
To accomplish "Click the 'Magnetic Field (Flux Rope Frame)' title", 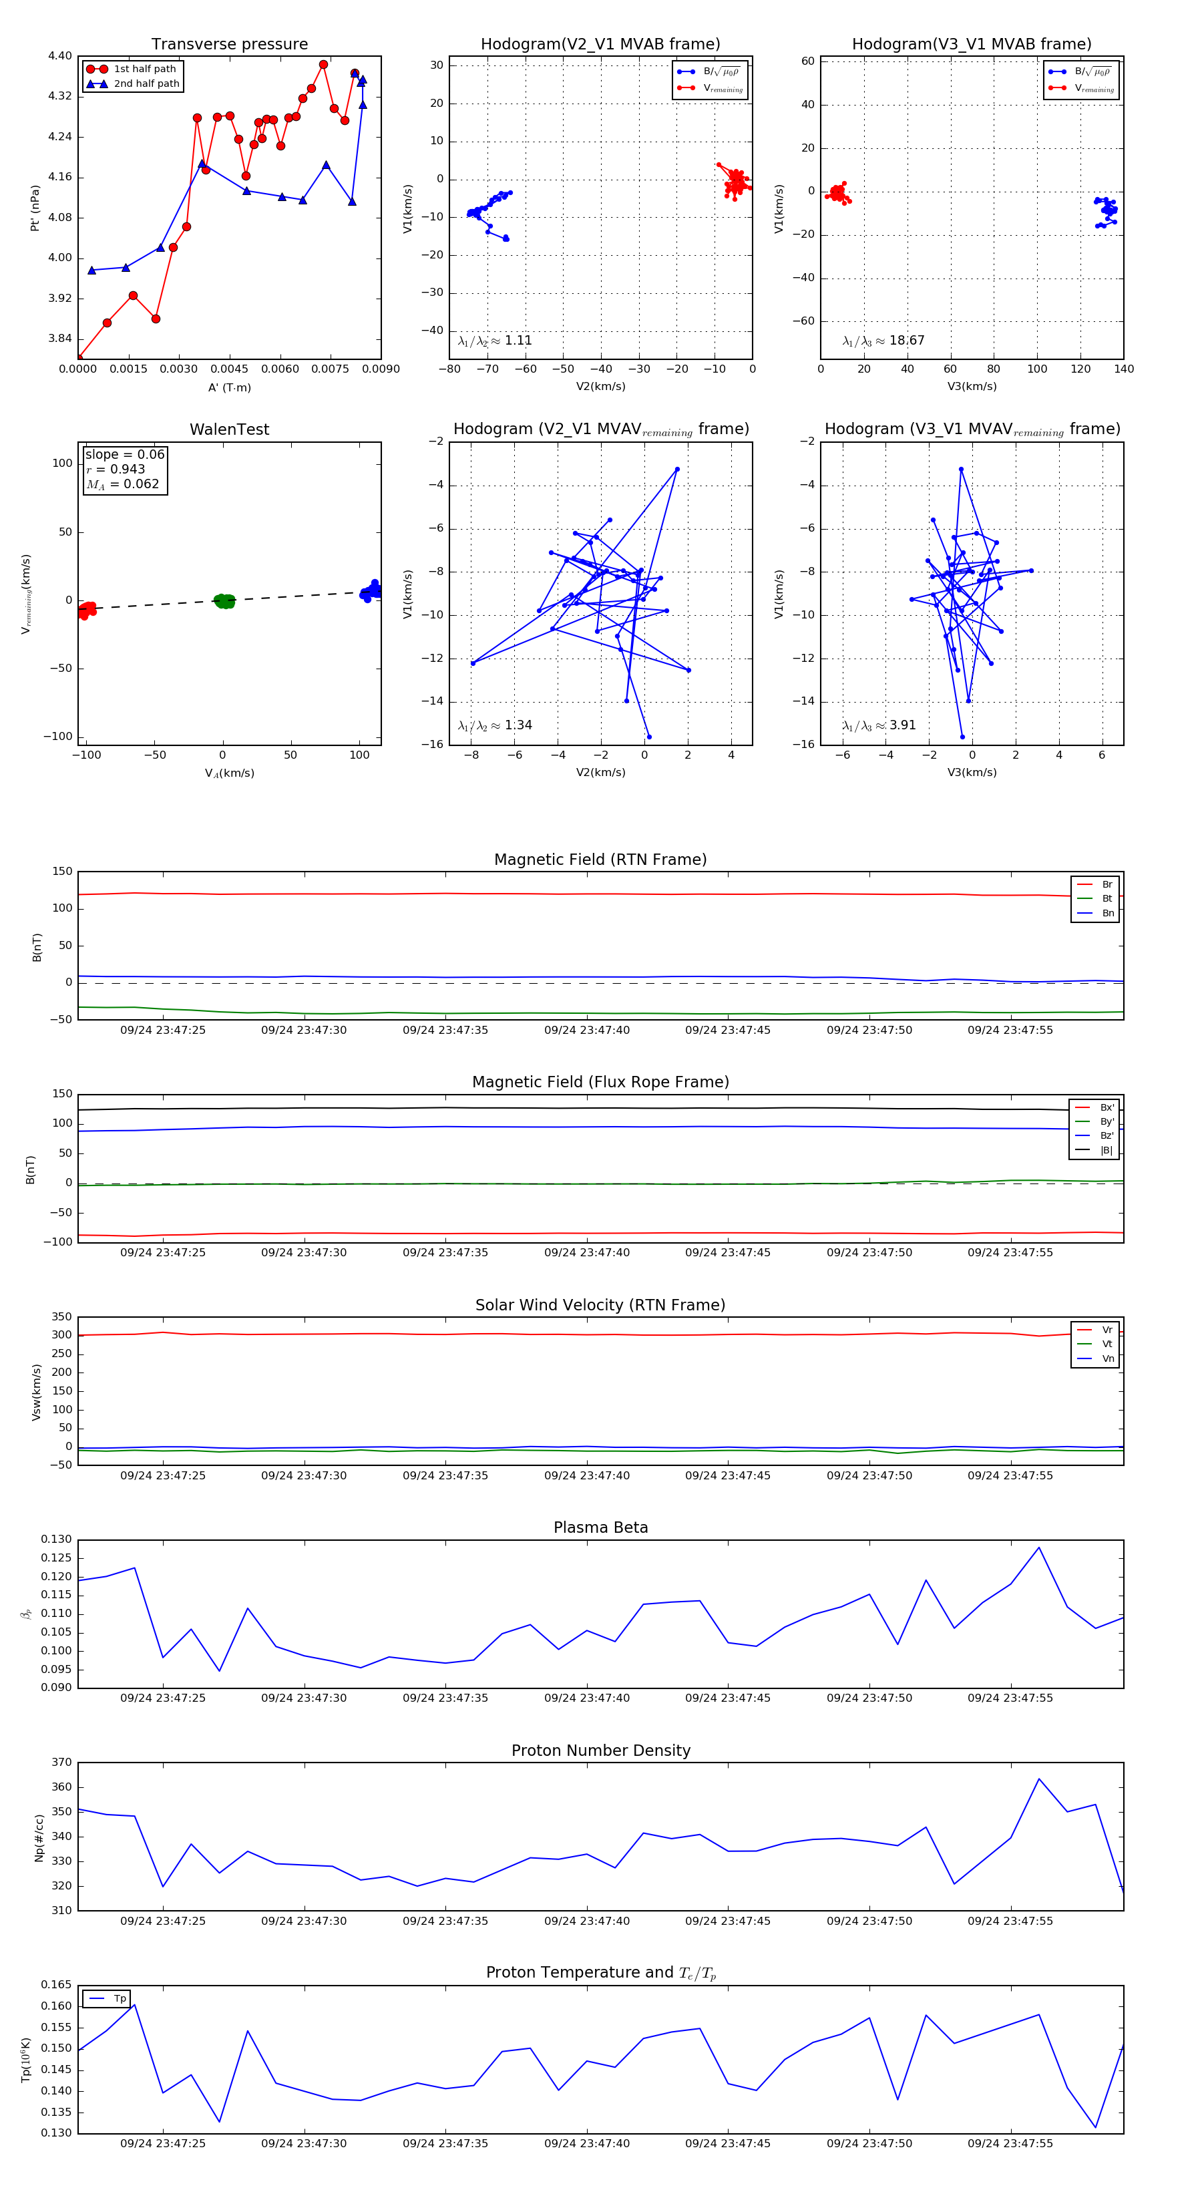I will (x=600, y=1083).
